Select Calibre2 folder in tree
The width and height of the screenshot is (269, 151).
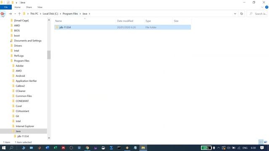[20, 86]
